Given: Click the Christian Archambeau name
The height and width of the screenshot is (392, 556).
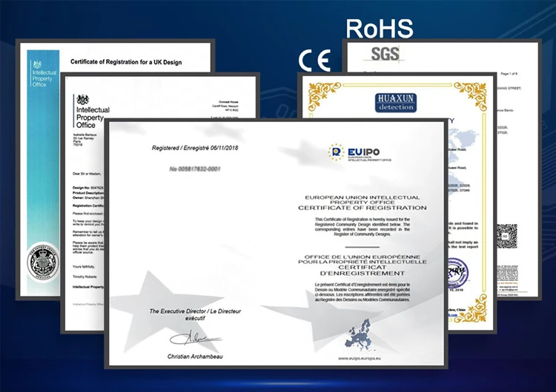Looking at the screenshot, I should point(190,357).
